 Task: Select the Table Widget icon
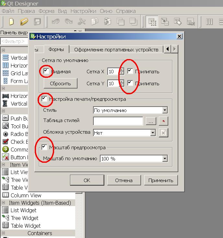pyautogui.click(x=5, y=225)
